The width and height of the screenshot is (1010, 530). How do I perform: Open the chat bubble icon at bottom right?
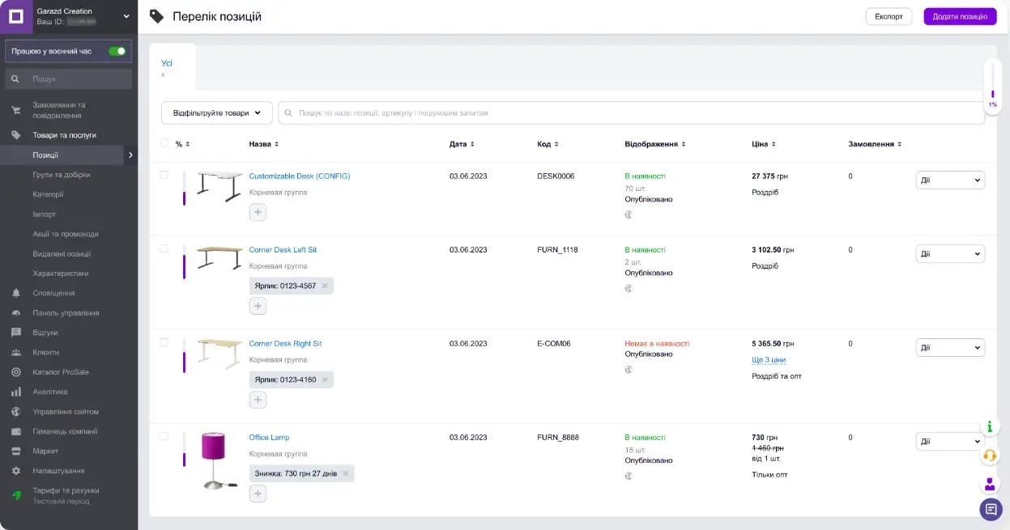click(x=990, y=509)
